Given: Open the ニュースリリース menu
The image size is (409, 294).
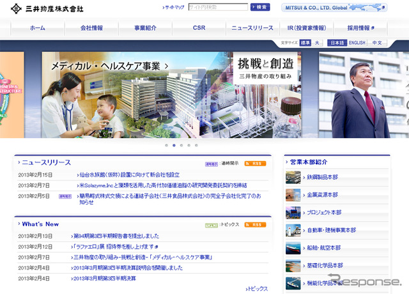Looking at the screenshot, I should click(x=252, y=28).
